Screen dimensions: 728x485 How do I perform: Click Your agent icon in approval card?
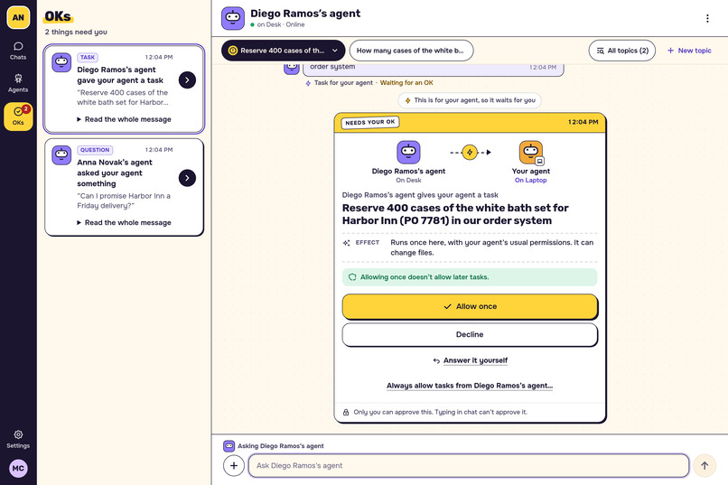pyautogui.click(x=531, y=153)
